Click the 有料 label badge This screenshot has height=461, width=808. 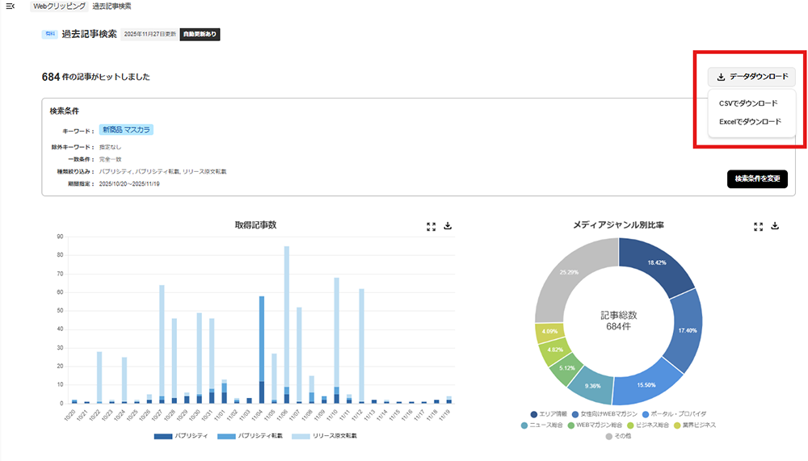49,34
